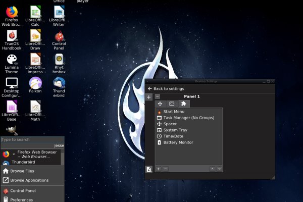
Task: Switch to the panel location tab with arrows
Action: [x=160, y=104]
